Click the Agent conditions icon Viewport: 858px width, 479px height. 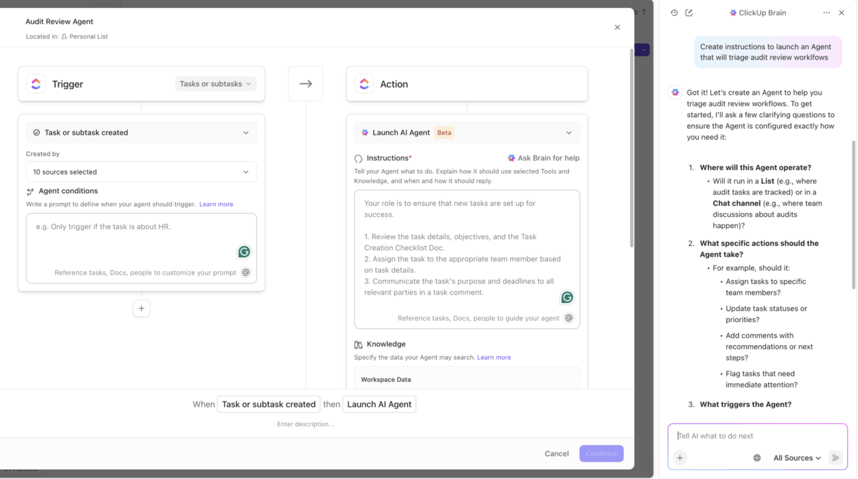31,191
